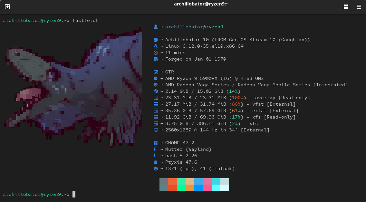The image size is (366, 202).
Task: Click the 61% exfat usage value
Action: point(236,111)
